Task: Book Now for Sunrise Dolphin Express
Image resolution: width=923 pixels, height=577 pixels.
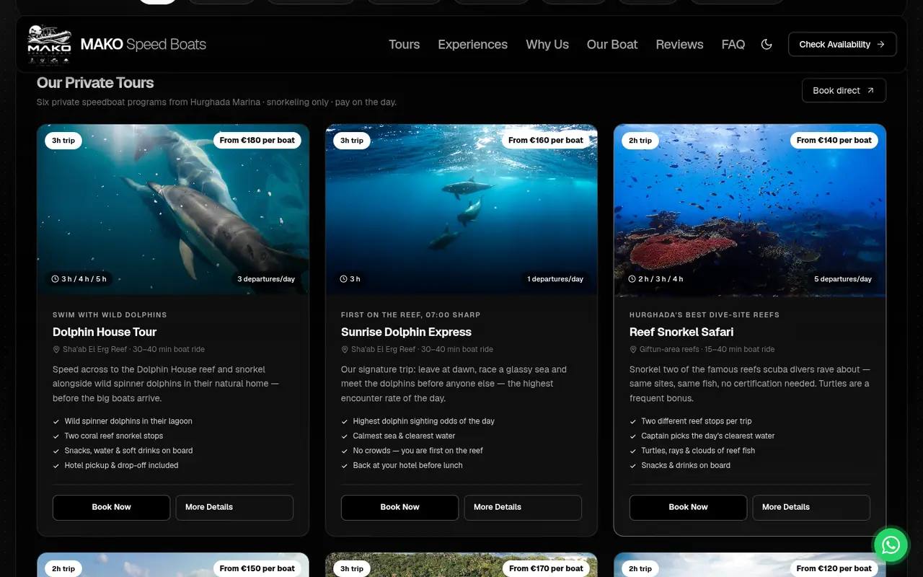Action: click(399, 507)
